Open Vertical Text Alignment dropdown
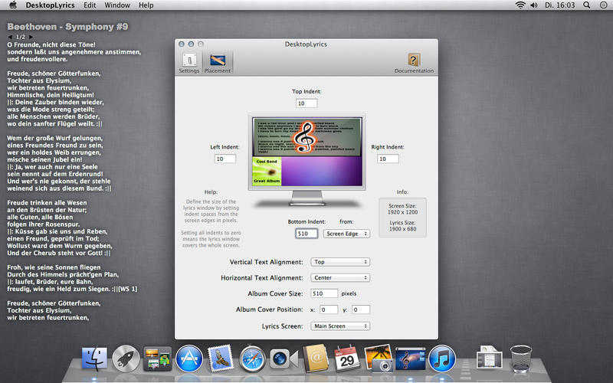Viewport: 613px width, 383px height. (x=340, y=262)
